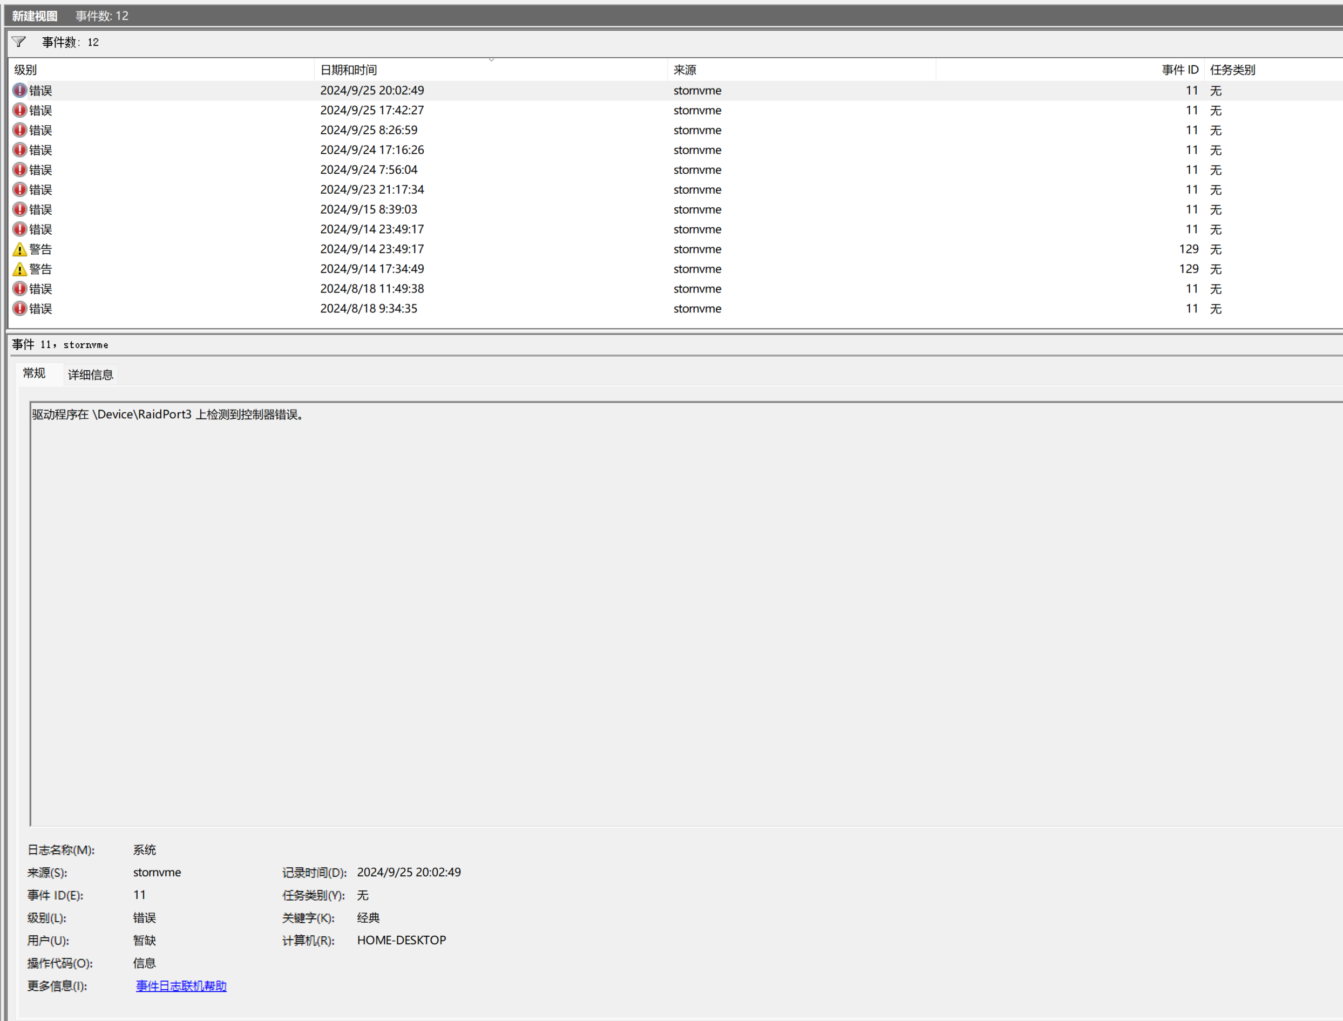Sort by 级别 column header
The image size is (1343, 1021).
tap(25, 70)
